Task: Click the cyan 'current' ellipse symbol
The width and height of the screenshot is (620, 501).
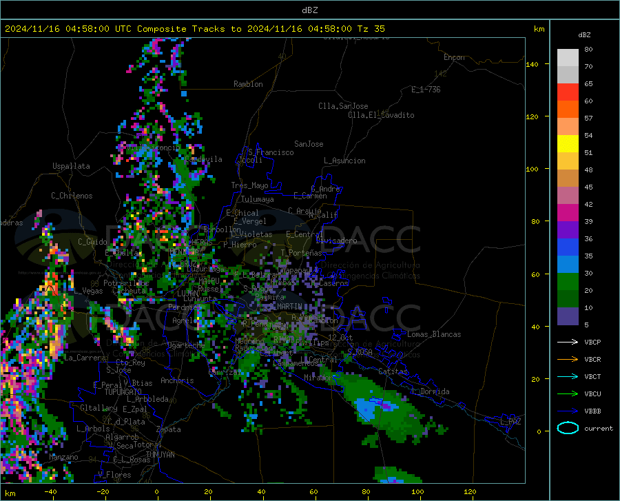Action: pyautogui.click(x=568, y=428)
